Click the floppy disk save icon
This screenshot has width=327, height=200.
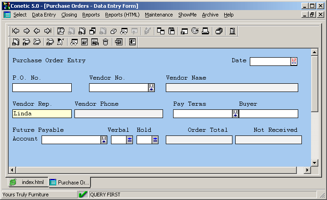pos(172,31)
